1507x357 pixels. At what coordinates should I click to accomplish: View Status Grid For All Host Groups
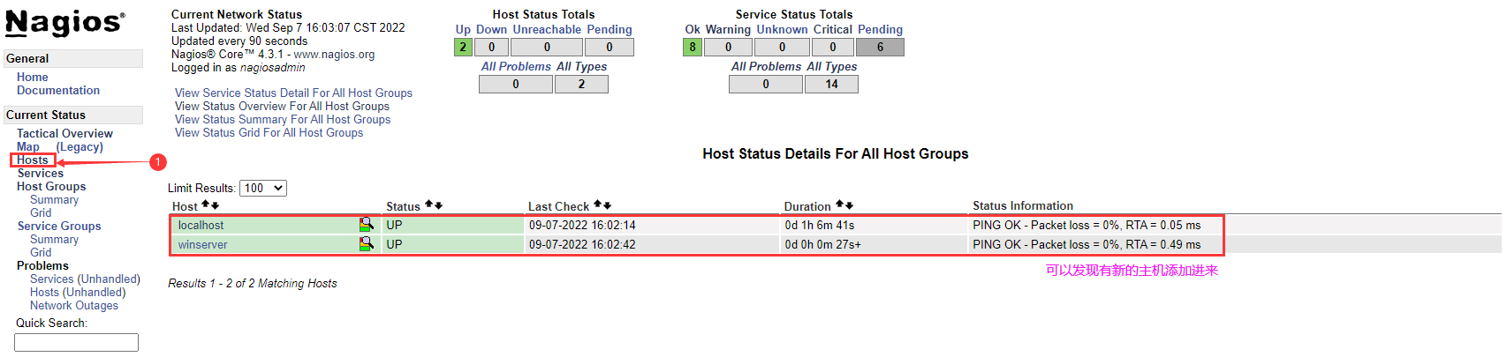pos(269,132)
